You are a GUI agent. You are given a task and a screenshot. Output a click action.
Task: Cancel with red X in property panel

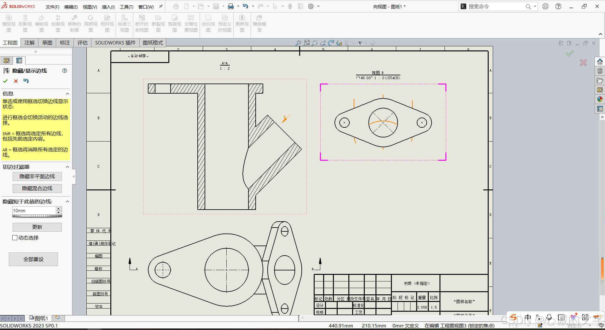(x=16, y=81)
